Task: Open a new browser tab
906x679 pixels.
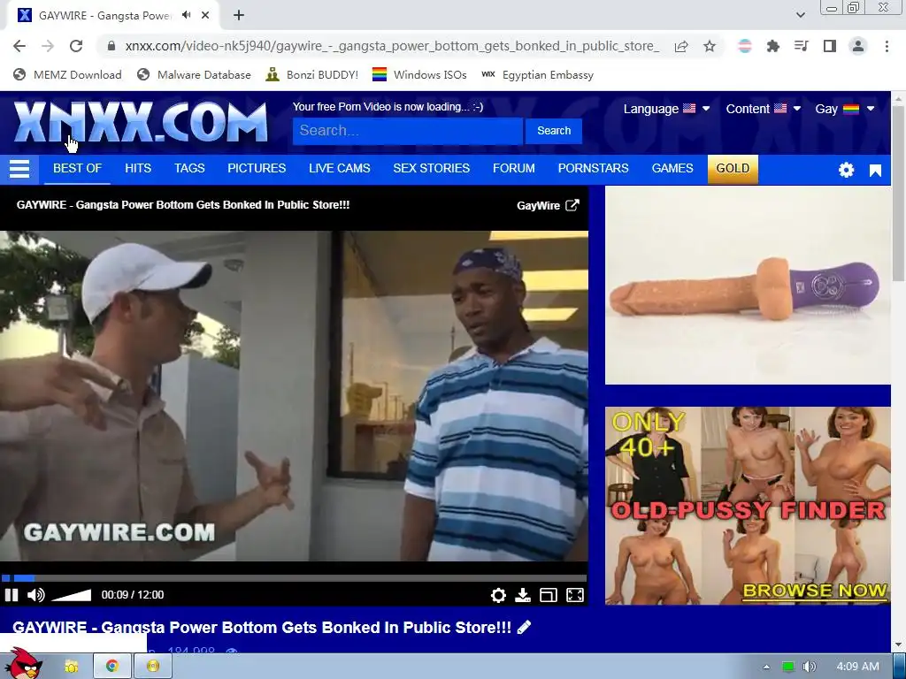Action: (x=239, y=16)
